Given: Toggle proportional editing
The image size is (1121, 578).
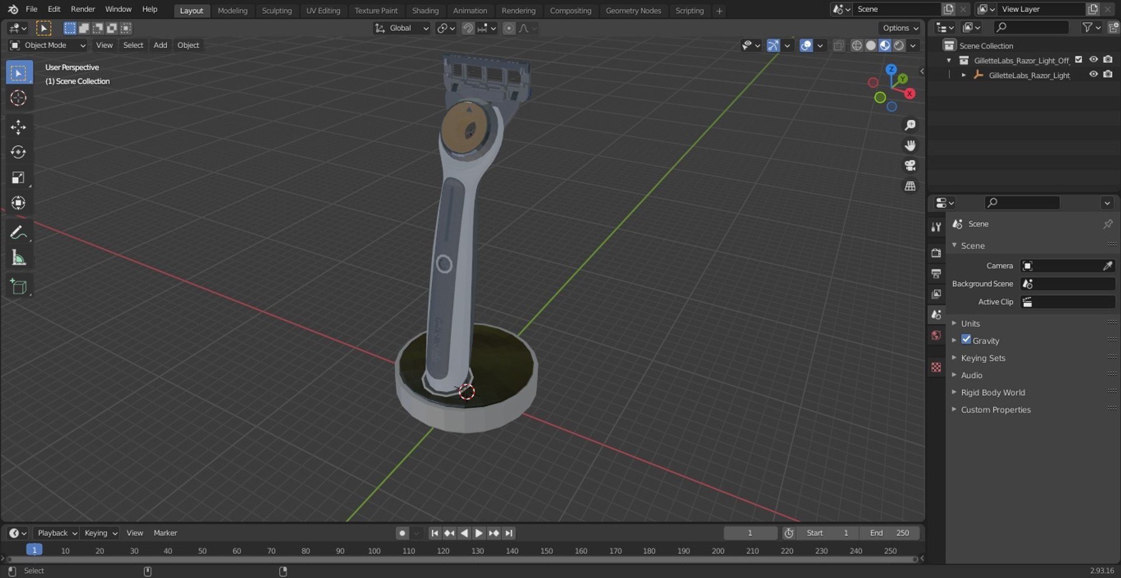Looking at the screenshot, I should [x=509, y=28].
